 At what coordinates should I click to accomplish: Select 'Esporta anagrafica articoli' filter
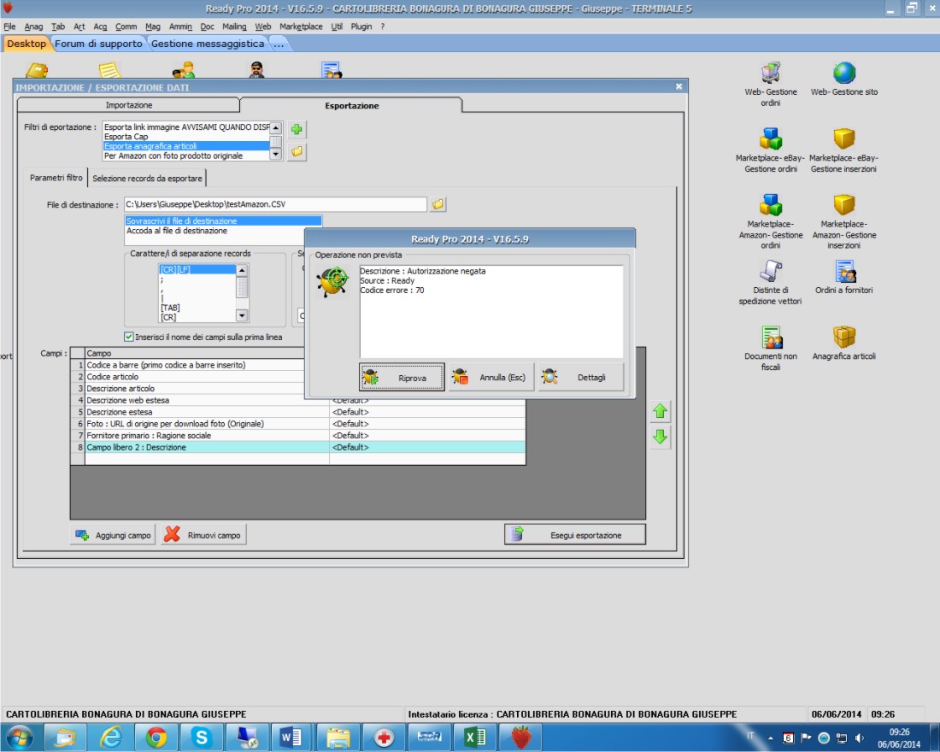click(x=185, y=146)
